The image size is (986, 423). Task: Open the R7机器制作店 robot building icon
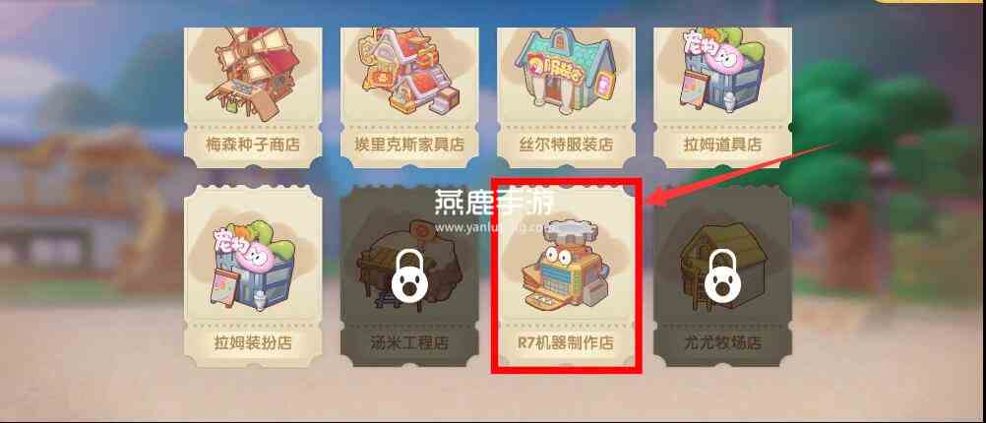pos(565,264)
